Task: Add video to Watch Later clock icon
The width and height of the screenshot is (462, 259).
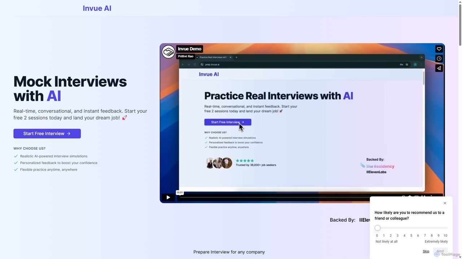Action: 439,59
